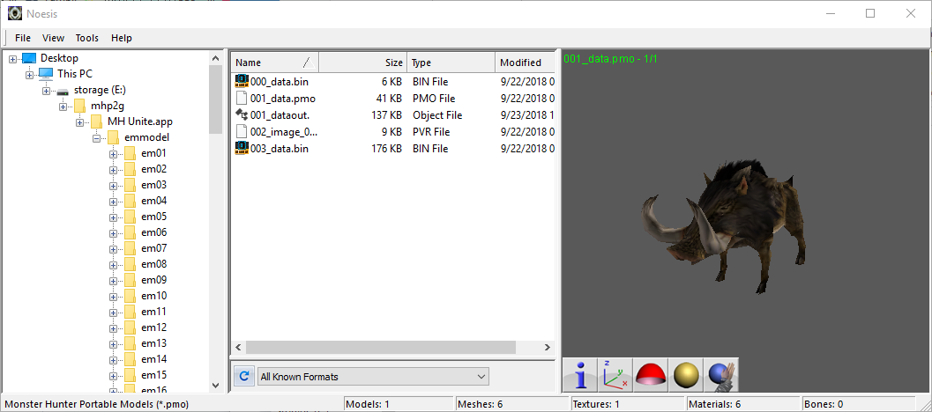
Task: Click the Object File type cell
Action: 437,115
